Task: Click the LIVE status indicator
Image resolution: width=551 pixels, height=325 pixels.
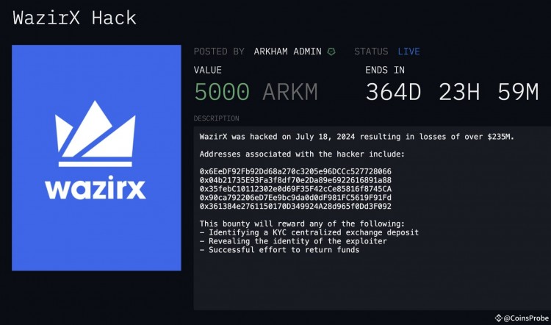Action: (x=410, y=51)
